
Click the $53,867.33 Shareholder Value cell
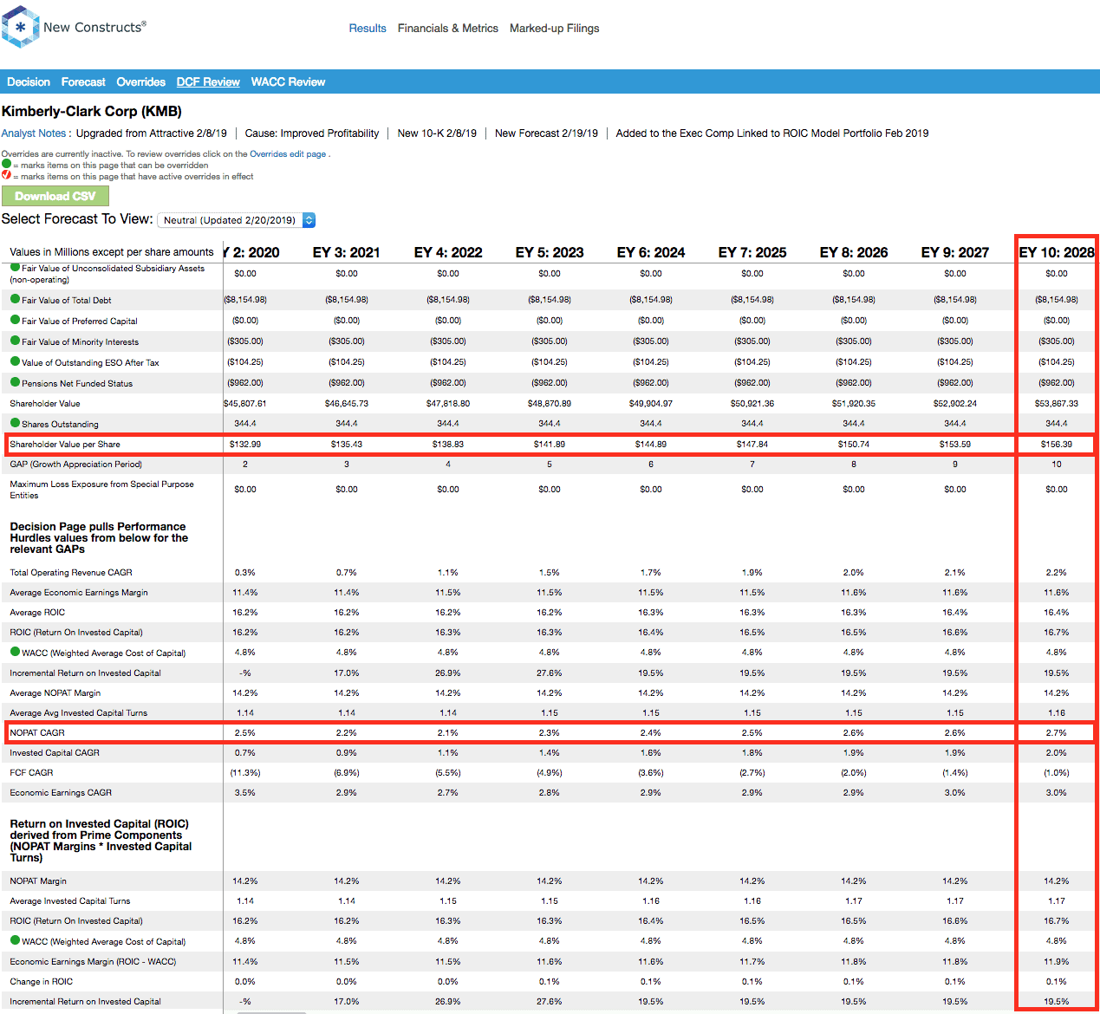(x=1057, y=404)
